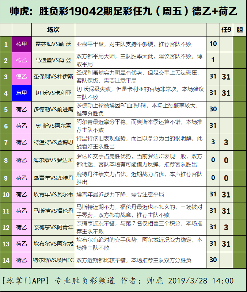
Task: Click 任9 value 31 in 圣保利 row
Action: pyautogui.click(x=226, y=77)
